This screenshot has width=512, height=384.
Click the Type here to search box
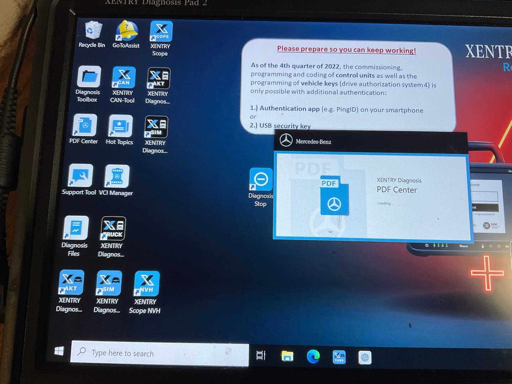(x=160, y=353)
